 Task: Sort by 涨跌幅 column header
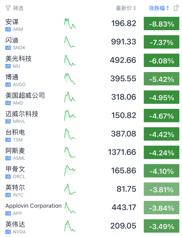click(158, 8)
